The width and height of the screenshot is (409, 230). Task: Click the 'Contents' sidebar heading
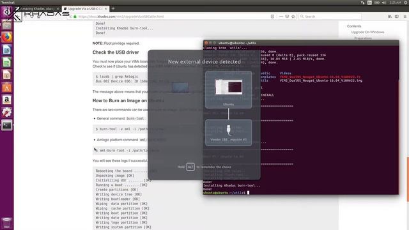(x=354, y=26)
